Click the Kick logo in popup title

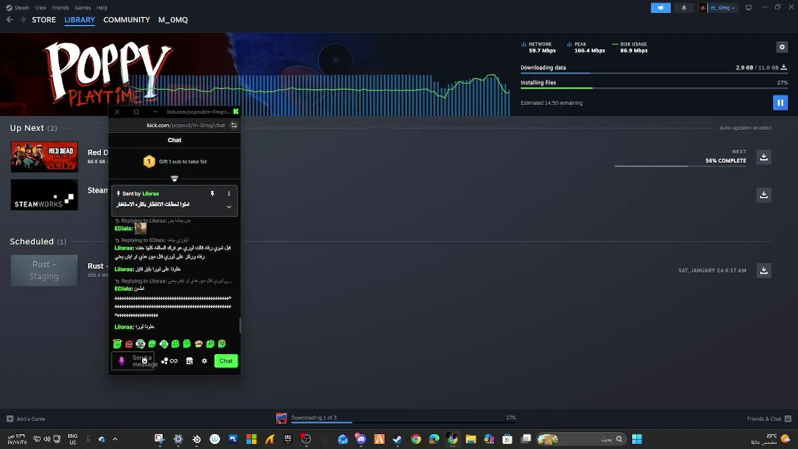pos(236,112)
